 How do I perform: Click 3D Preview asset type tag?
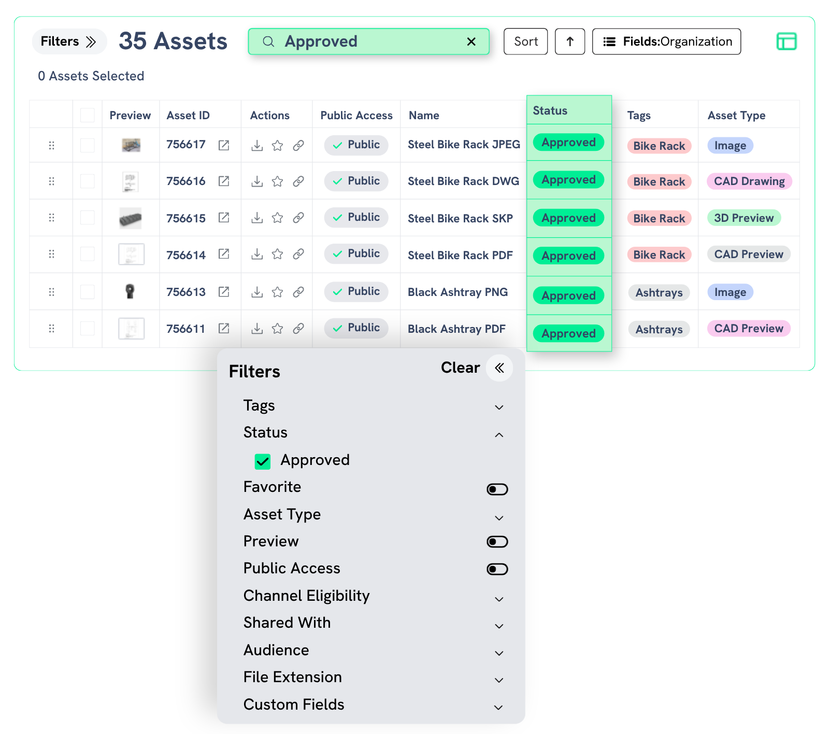click(744, 218)
